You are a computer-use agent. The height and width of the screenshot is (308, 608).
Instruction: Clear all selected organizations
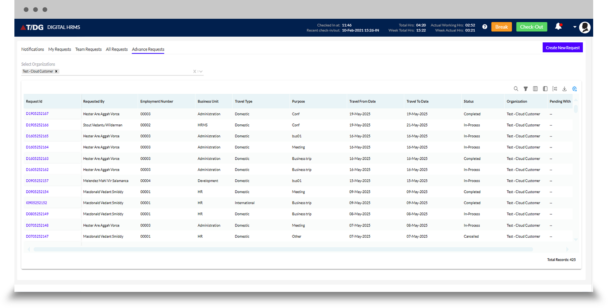tap(195, 72)
